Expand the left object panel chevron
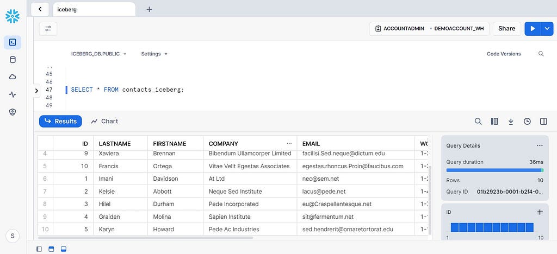The height and width of the screenshot is (254, 557). tap(36, 91)
